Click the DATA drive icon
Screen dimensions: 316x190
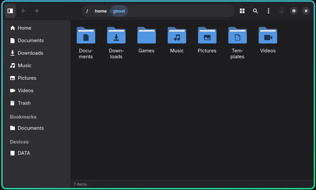click(13, 153)
